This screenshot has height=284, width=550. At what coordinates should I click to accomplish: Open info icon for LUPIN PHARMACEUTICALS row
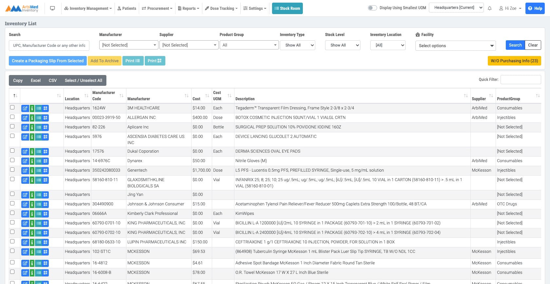tap(32, 242)
